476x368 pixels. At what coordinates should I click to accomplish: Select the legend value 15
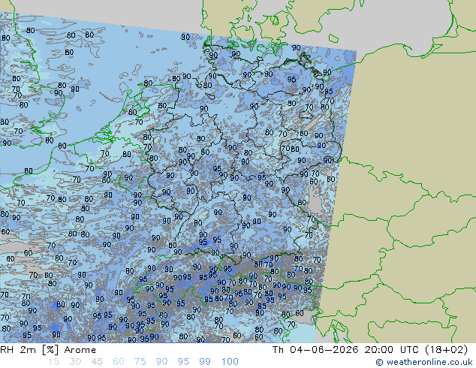coord(53,362)
